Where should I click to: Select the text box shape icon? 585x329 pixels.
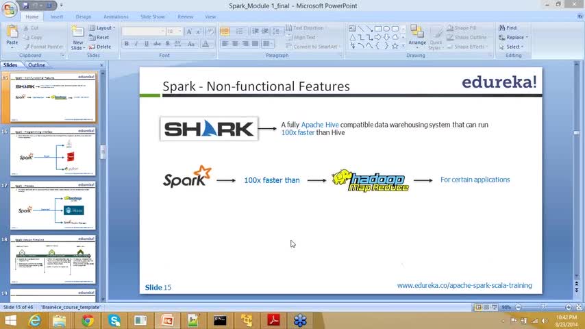(352, 28)
